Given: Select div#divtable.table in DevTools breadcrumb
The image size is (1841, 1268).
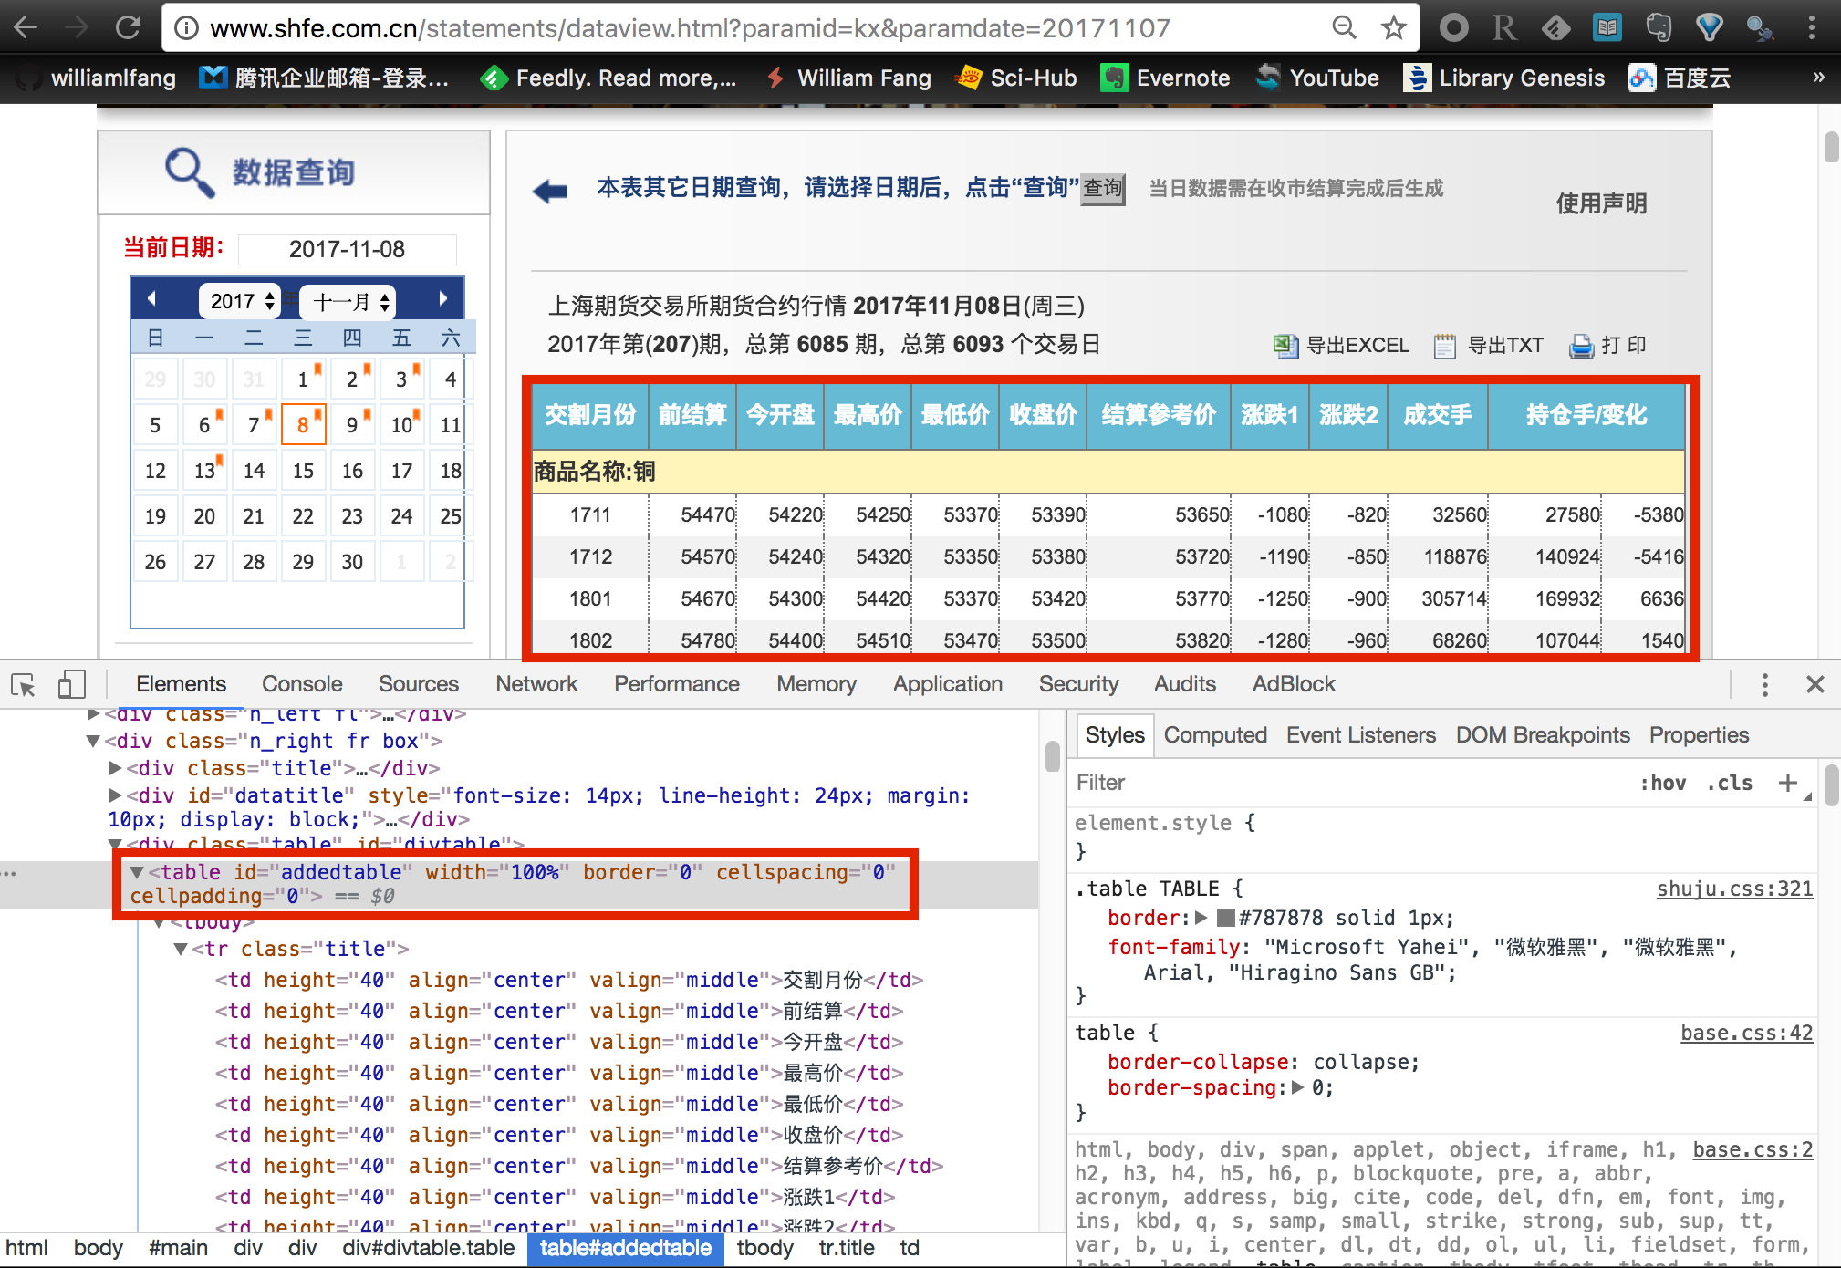Looking at the screenshot, I should pyautogui.click(x=428, y=1248).
